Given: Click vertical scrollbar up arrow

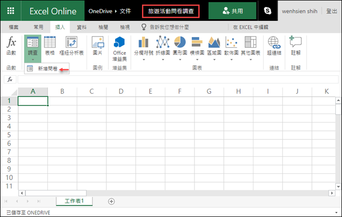Looking at the screenshot, I should coord(338,100).
